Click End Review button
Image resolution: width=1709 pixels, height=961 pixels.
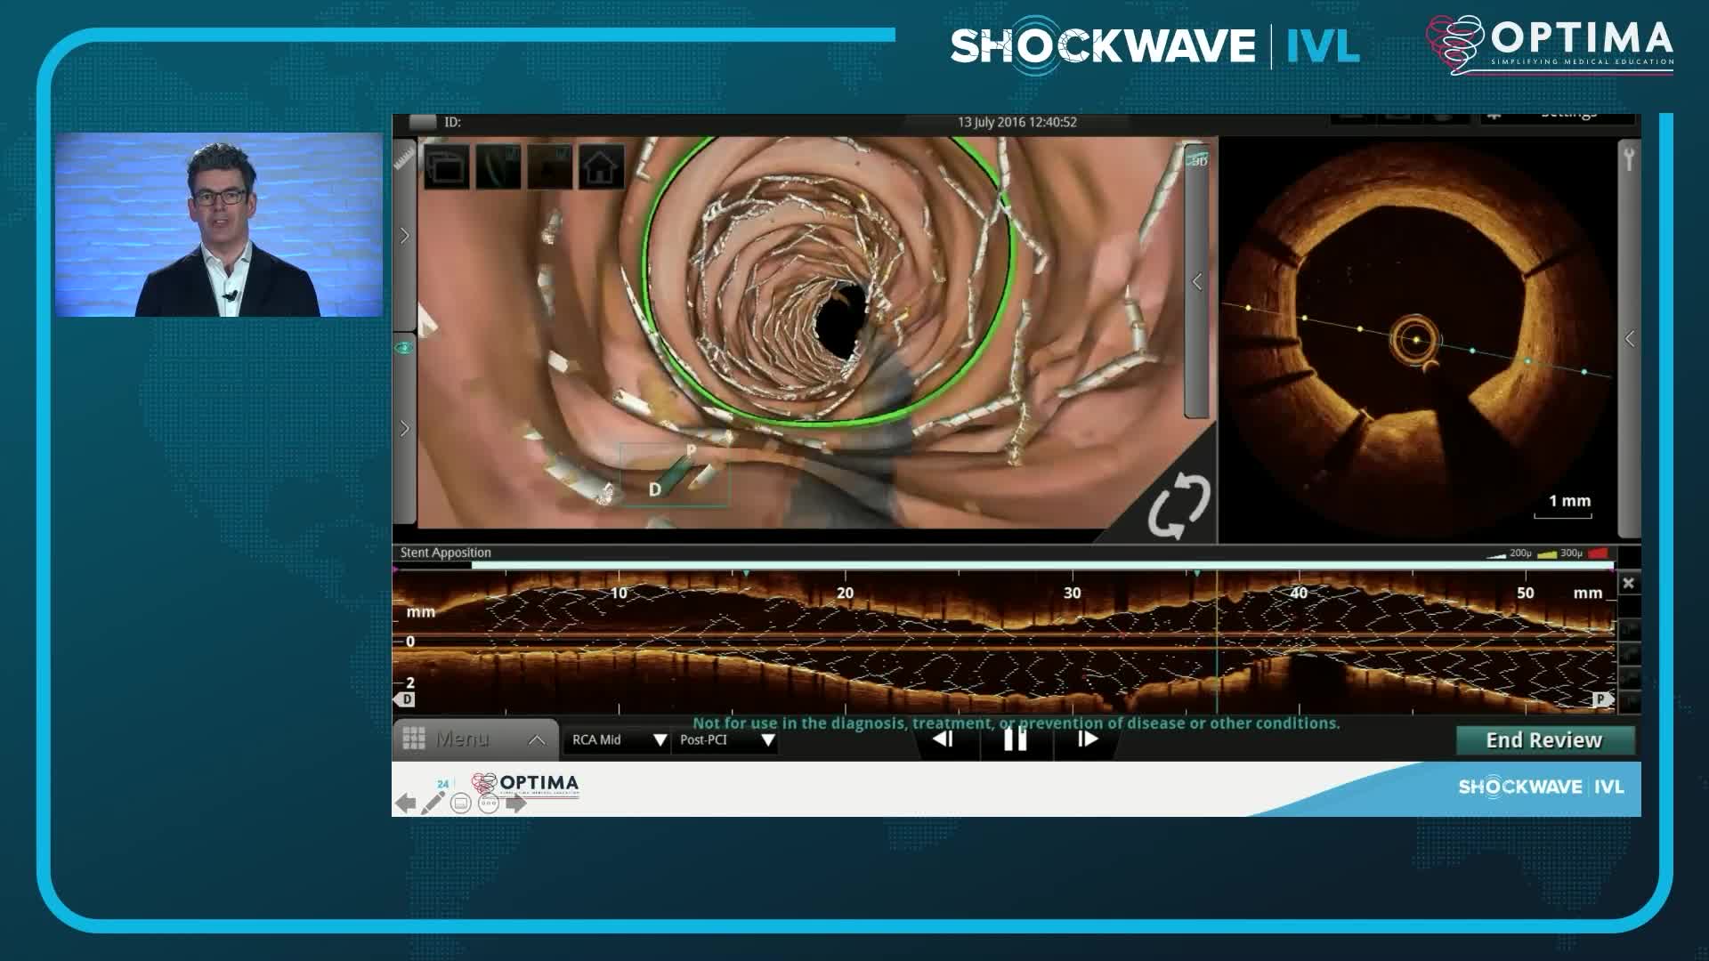[x=1544, y=740]
